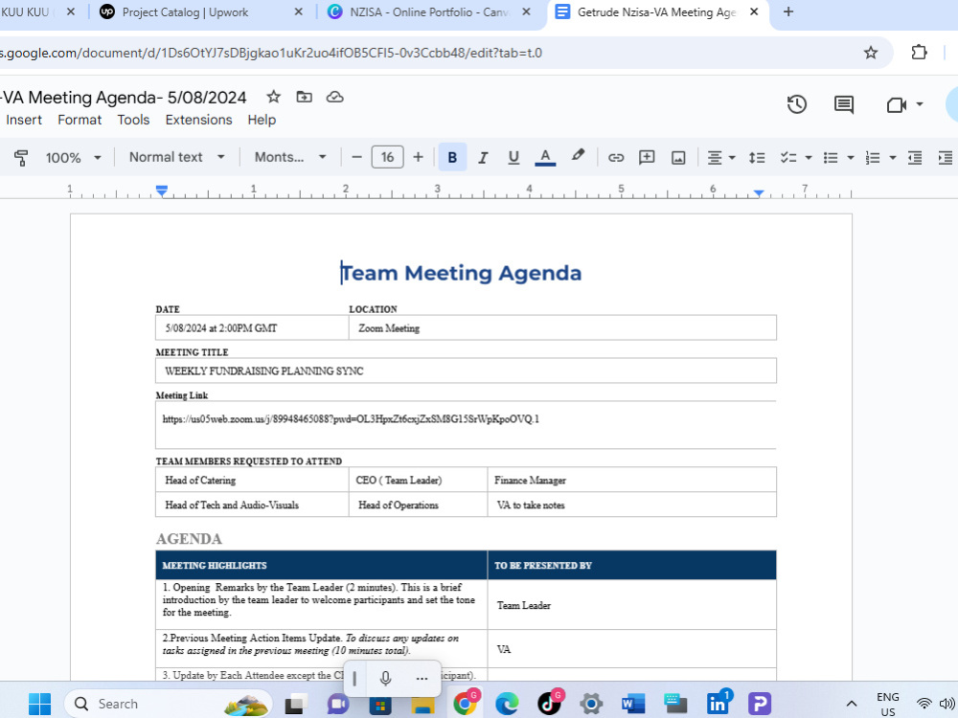Open the Tools menu
The height and width of the screenshot is (718, 958).
[x=133, y=120]
